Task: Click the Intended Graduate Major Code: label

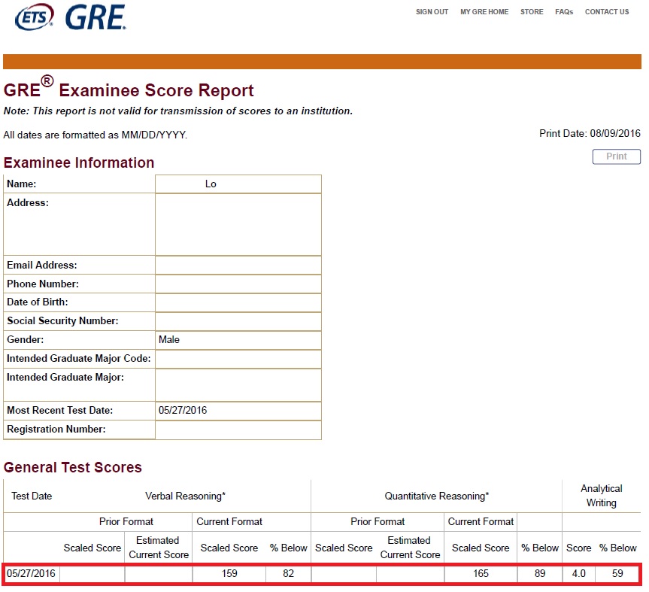Action: click(x=79, y=358)
